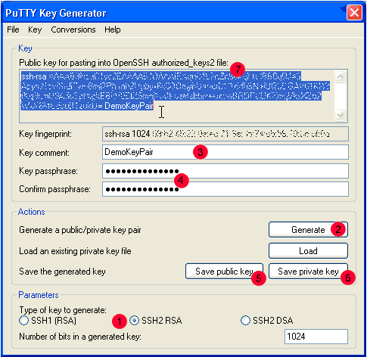The height and width of the screenshot is (357, 367).
Task: Click 'Save the generated key' label
Action: 62,272
